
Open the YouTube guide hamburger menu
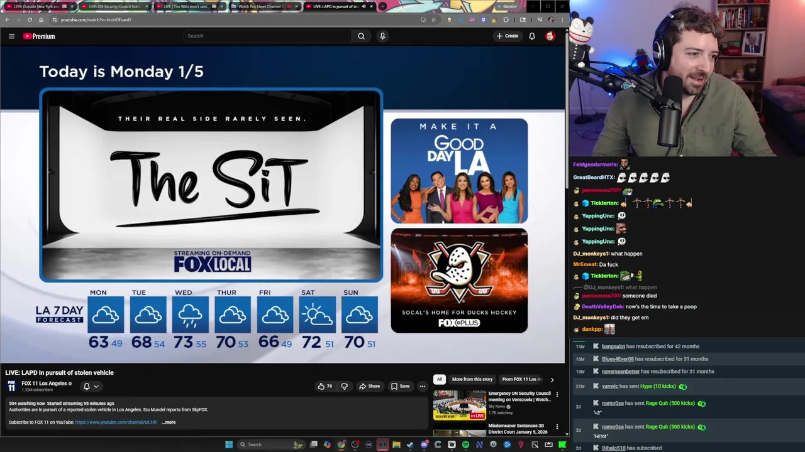[x=11, y=36]
